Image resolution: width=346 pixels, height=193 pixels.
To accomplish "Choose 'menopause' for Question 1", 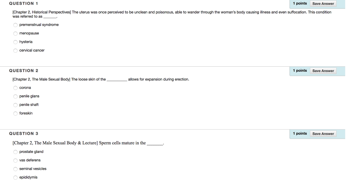I will (15, 33).
